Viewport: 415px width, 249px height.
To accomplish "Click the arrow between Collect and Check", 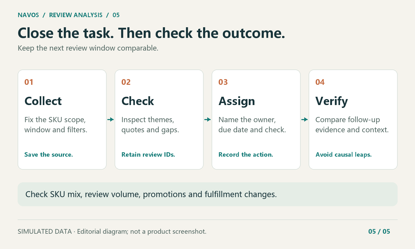I will coord(110,120).
